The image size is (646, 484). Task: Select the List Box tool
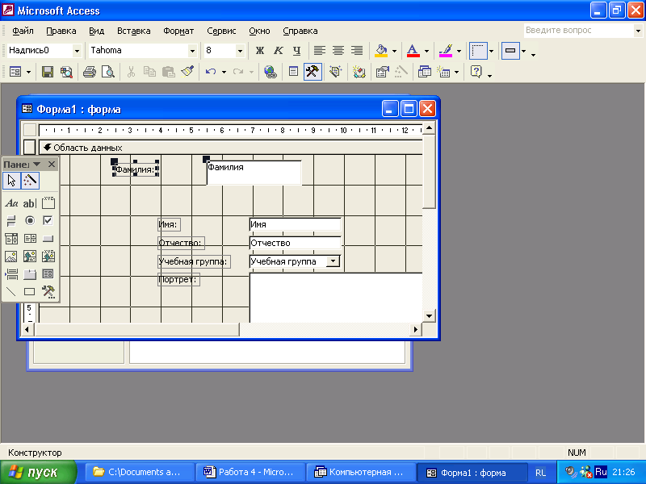(30, 239)
